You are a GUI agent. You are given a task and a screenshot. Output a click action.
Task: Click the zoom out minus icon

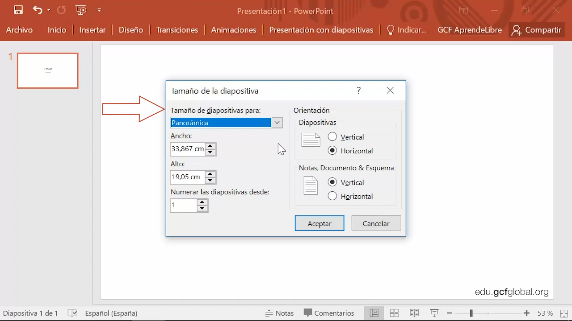pyautogui.click(x=450, y=313)
